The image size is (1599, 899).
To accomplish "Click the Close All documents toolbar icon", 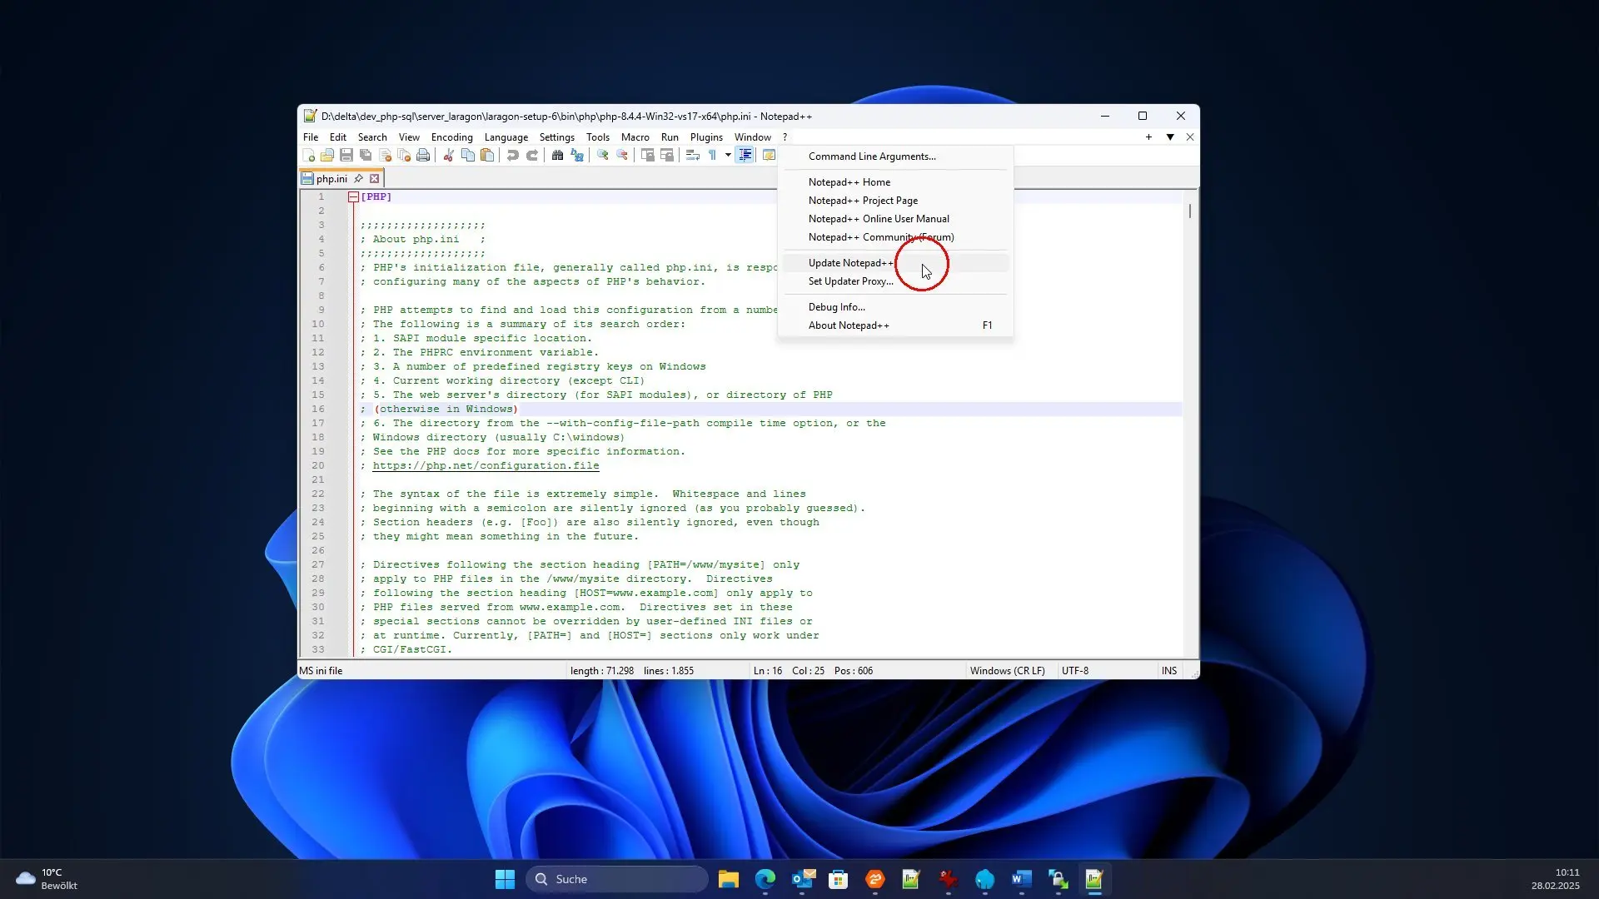I will (x=404, y=156).
